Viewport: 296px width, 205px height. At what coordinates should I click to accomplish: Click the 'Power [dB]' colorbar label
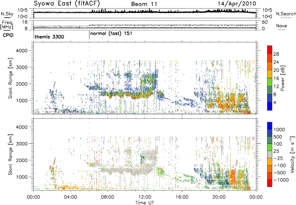point(283,78)
